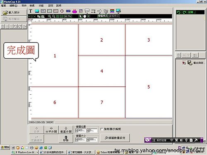Click rotate-left icon in left photo panel

click(x=16, y=26)
